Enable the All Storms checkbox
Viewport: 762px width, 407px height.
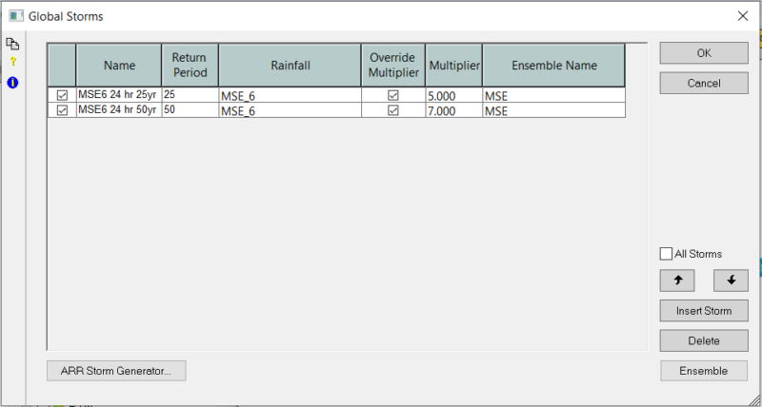point(667,254)
